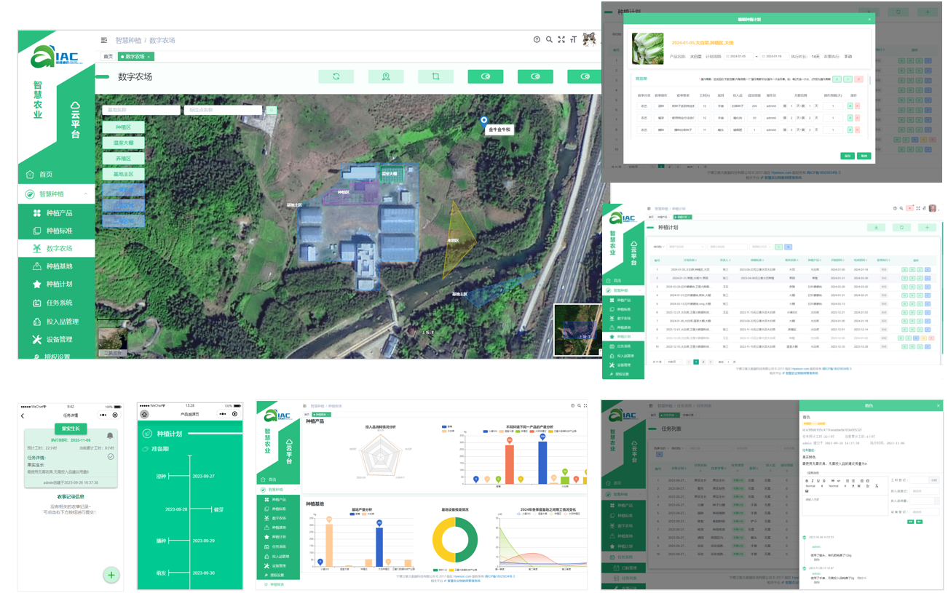This screenshot has width=948, height=593.
Task: Click the 温室大棚 zone button on map
Action: (123, 143)
